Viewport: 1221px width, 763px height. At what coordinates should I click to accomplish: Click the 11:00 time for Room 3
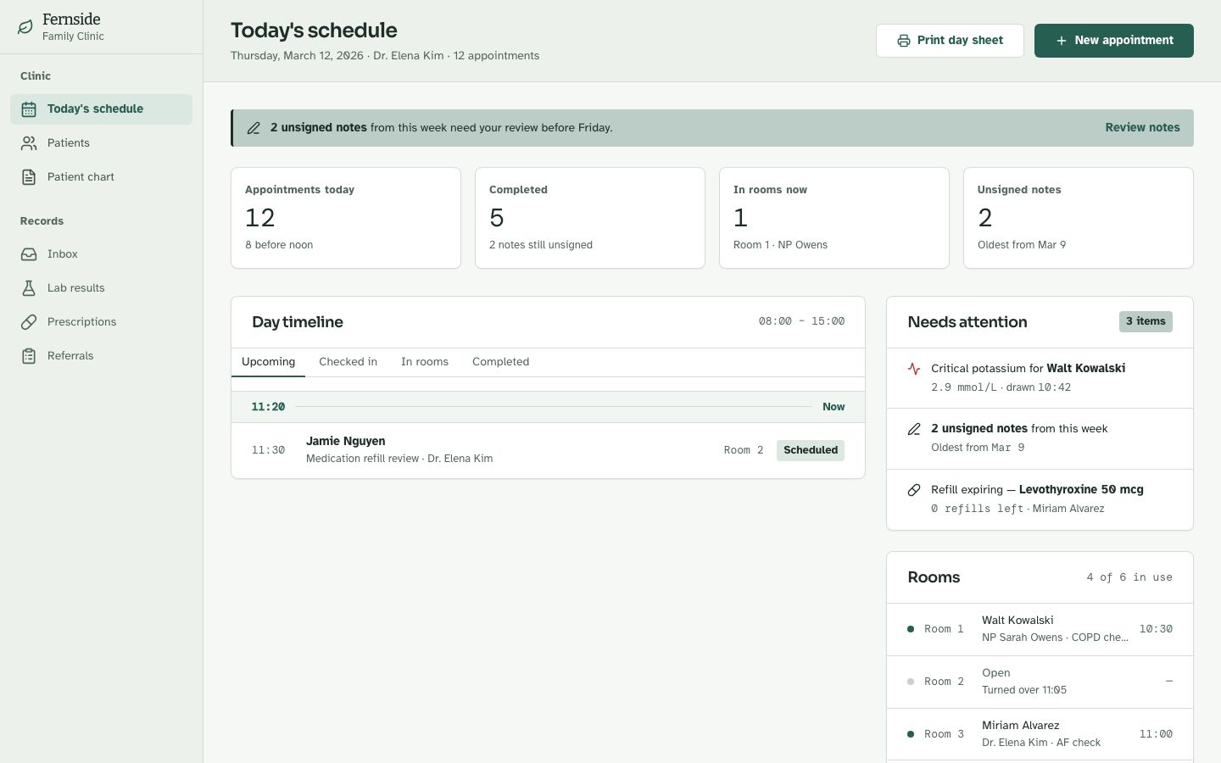click(x=1156, y=734)
